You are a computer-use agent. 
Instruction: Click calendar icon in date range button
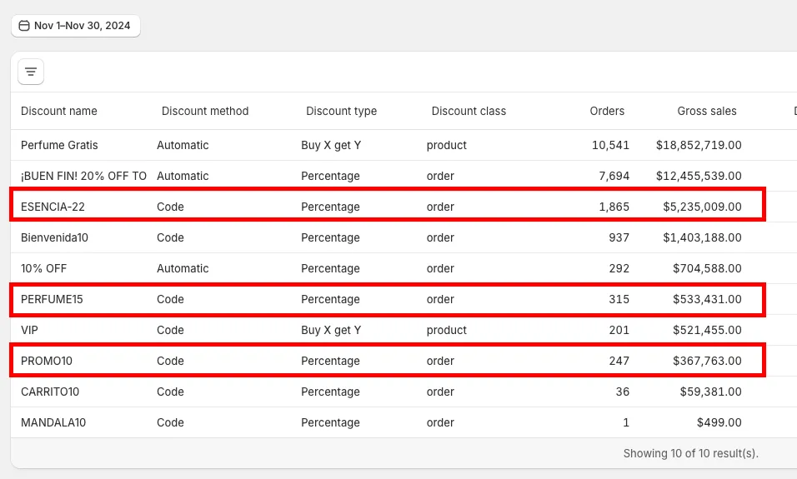(24, 26)
